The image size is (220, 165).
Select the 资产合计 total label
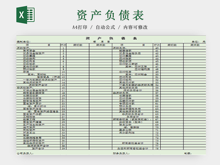[x=38, y=148]
